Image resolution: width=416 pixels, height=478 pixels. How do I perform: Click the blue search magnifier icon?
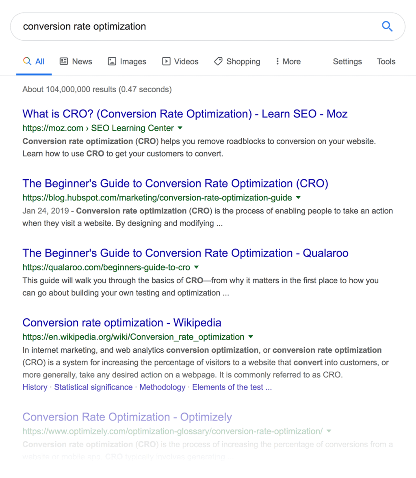pos(387,27)
